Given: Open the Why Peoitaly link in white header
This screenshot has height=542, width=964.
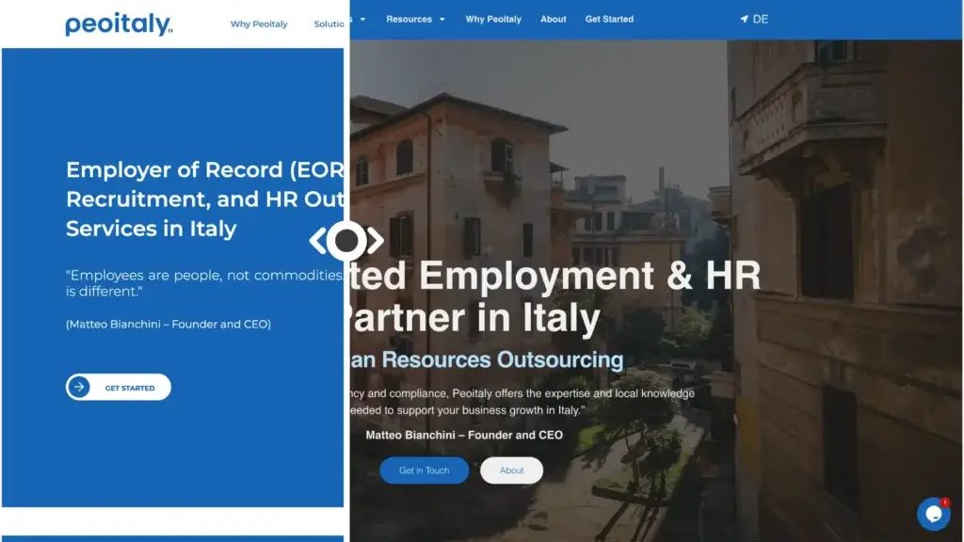Looking at the screenshot, I should 259,24.
